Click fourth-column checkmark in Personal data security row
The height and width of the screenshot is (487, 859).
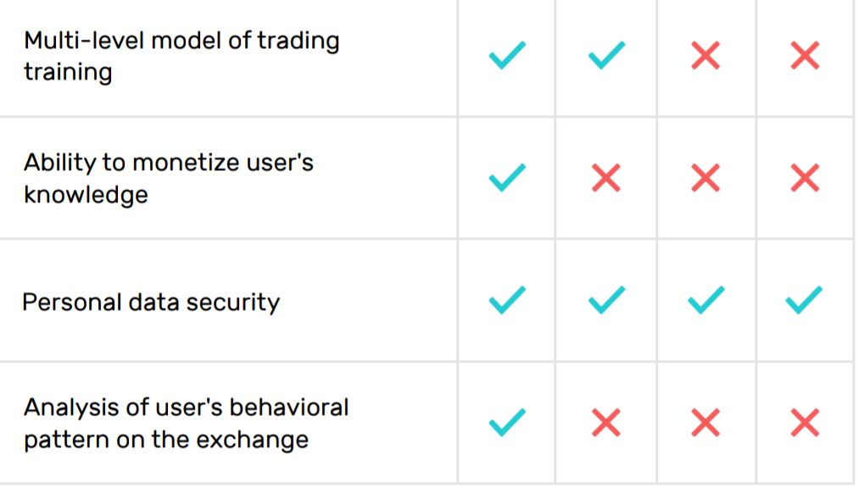tap(804, 300)
